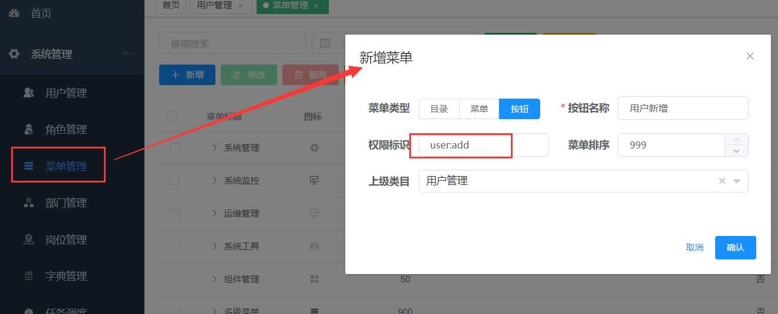Open 部门管理 in the sidebar
This screenshot has height=314, width=778.
(66, 203)
